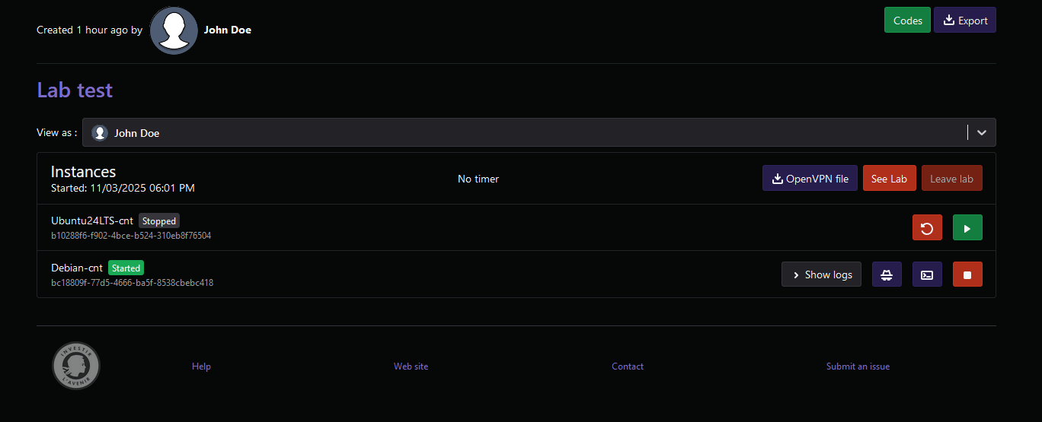Download the OpenVPN file
1042x422 pixels.
(x=810, y=179)
